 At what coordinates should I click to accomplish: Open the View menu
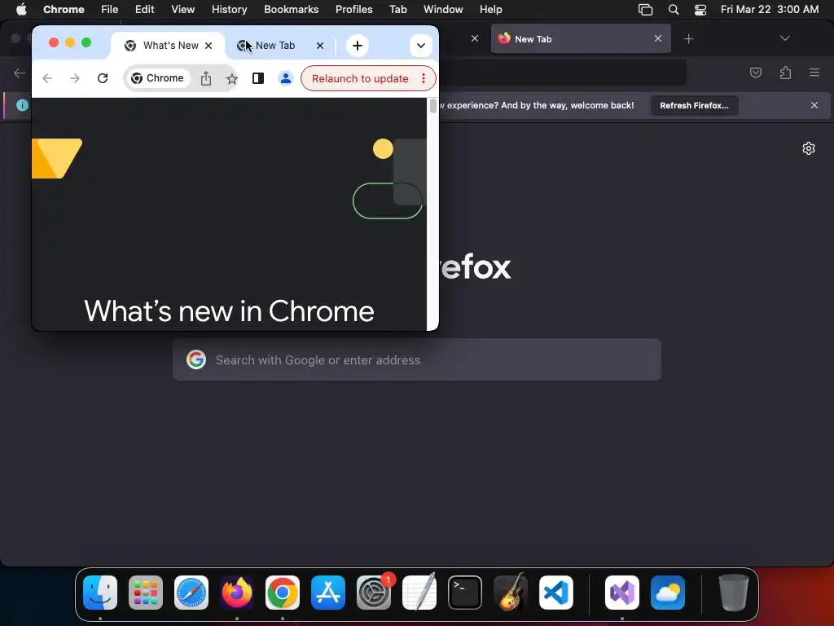point(183,10)
